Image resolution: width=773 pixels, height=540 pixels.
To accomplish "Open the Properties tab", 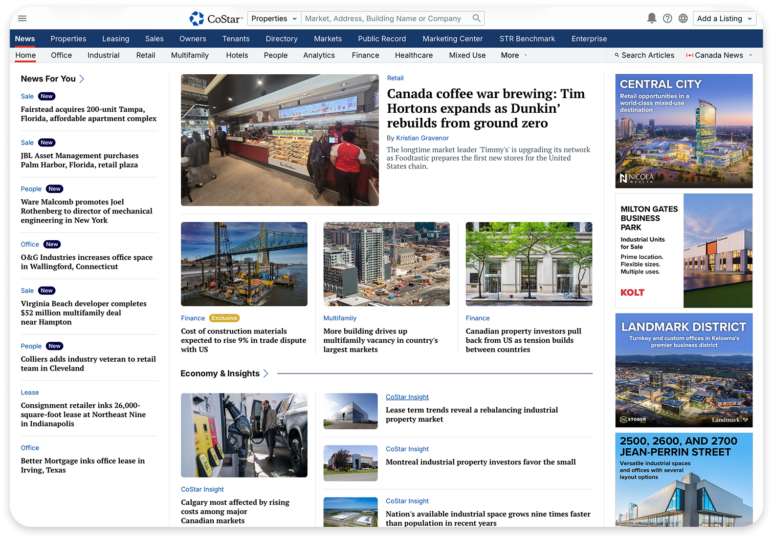I will point(68,39).
